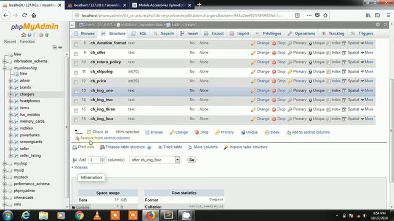Open the seller_listing table in sidebar

30,155
